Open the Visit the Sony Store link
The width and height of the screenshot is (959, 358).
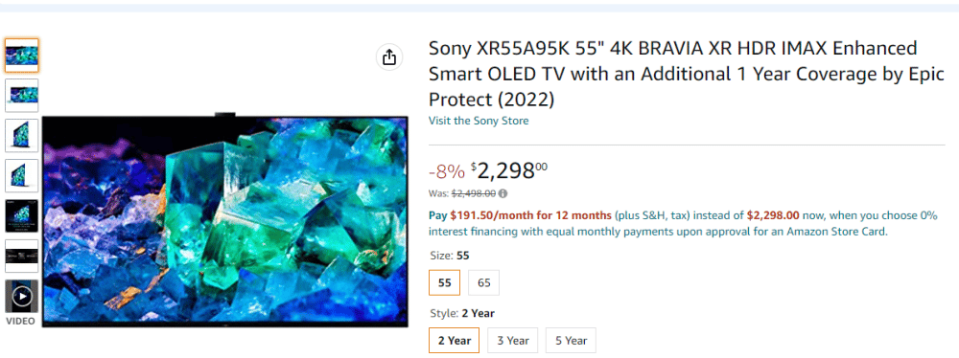point(479,121)
